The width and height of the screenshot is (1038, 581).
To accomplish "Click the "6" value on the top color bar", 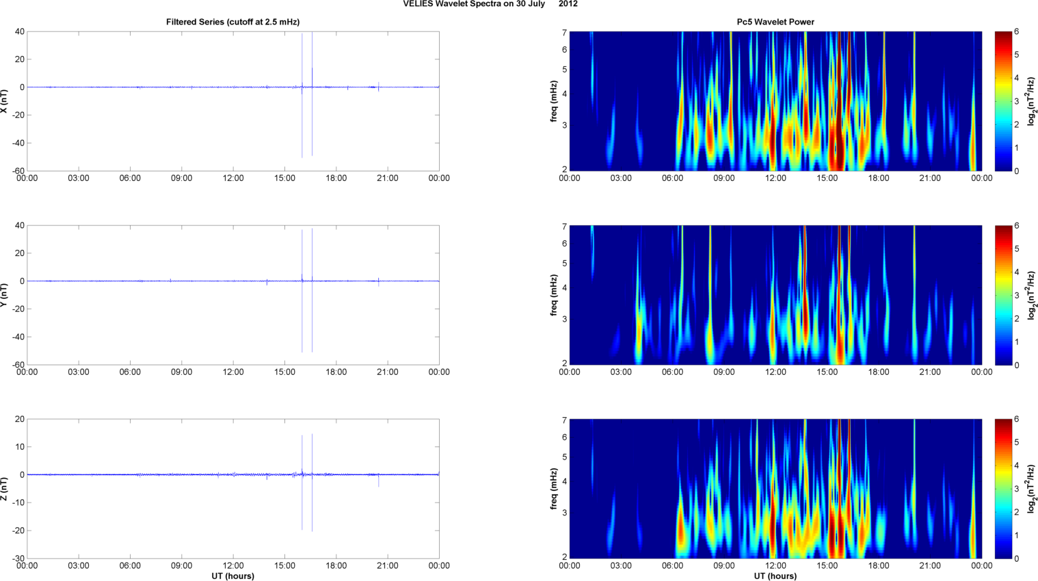I will point(1017,32).
